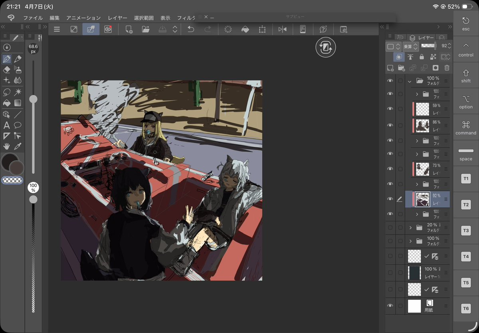
Task: Select the Eyedropper tool
Action: click(x=18, y=146)
